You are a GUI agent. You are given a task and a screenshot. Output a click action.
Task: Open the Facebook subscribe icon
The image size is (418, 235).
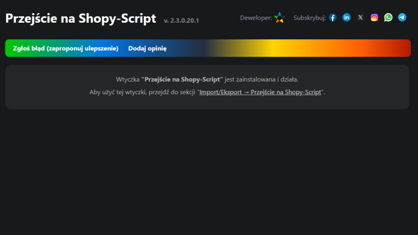click(x=333, y=17)
